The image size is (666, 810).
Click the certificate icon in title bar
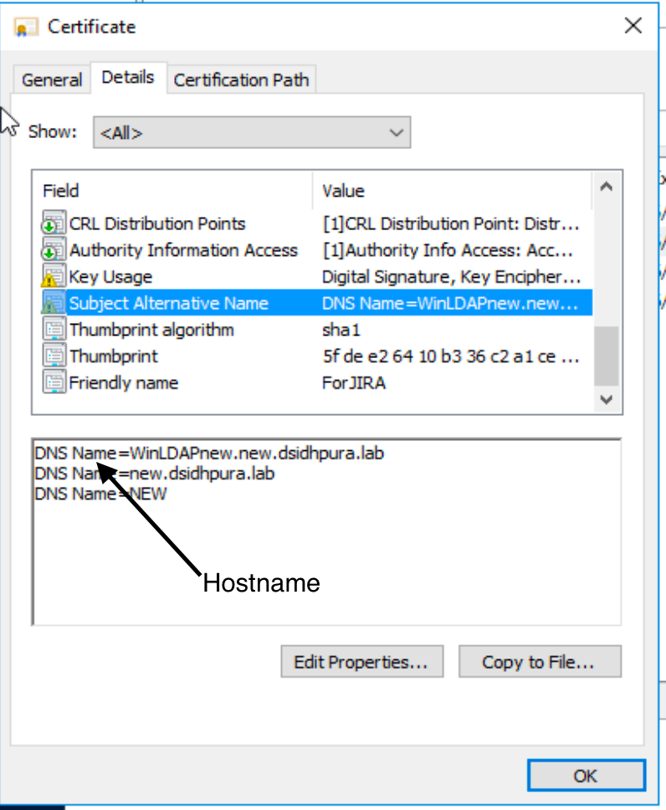point(26,27)
